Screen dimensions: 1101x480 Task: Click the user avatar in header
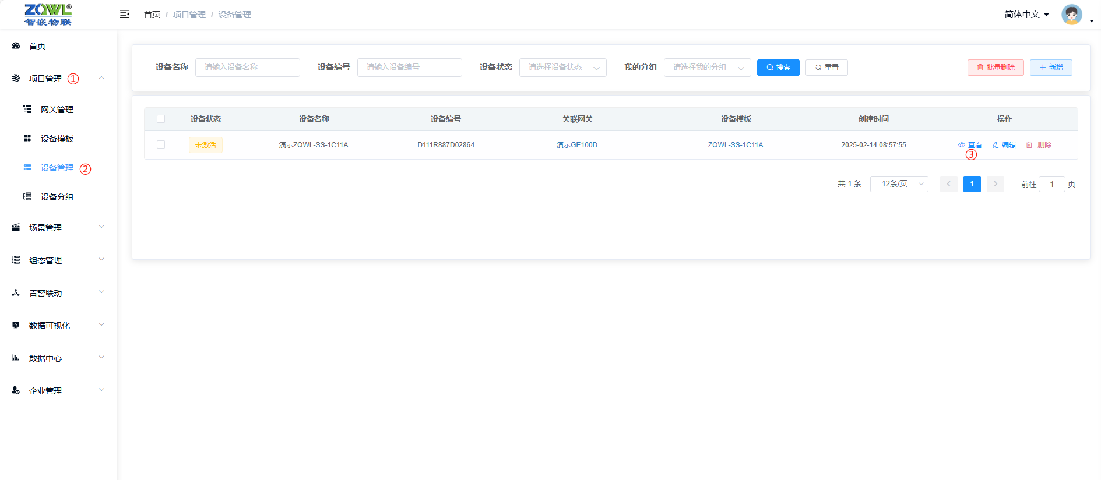coord(1071,15)
